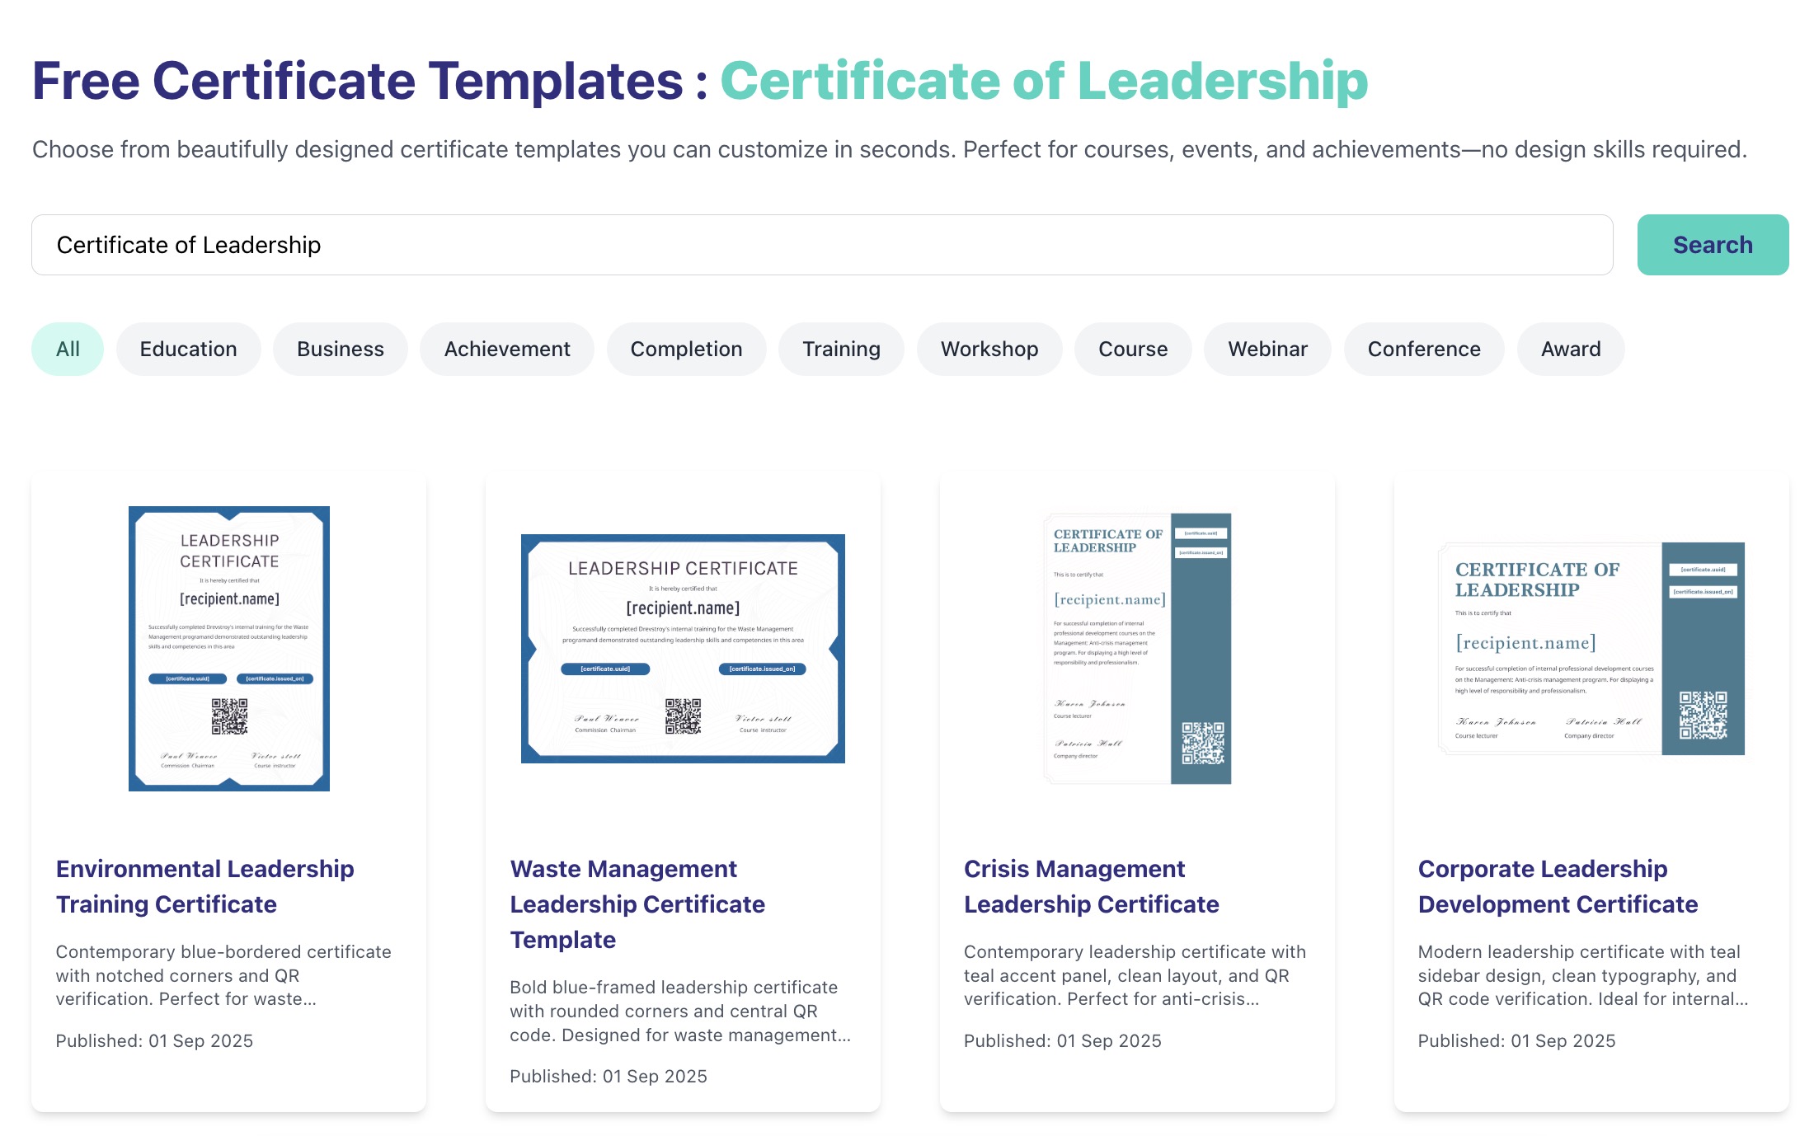Click the Certificate of Leadership search field
The image size is (1814, 1136).
[x=821, y=245]
